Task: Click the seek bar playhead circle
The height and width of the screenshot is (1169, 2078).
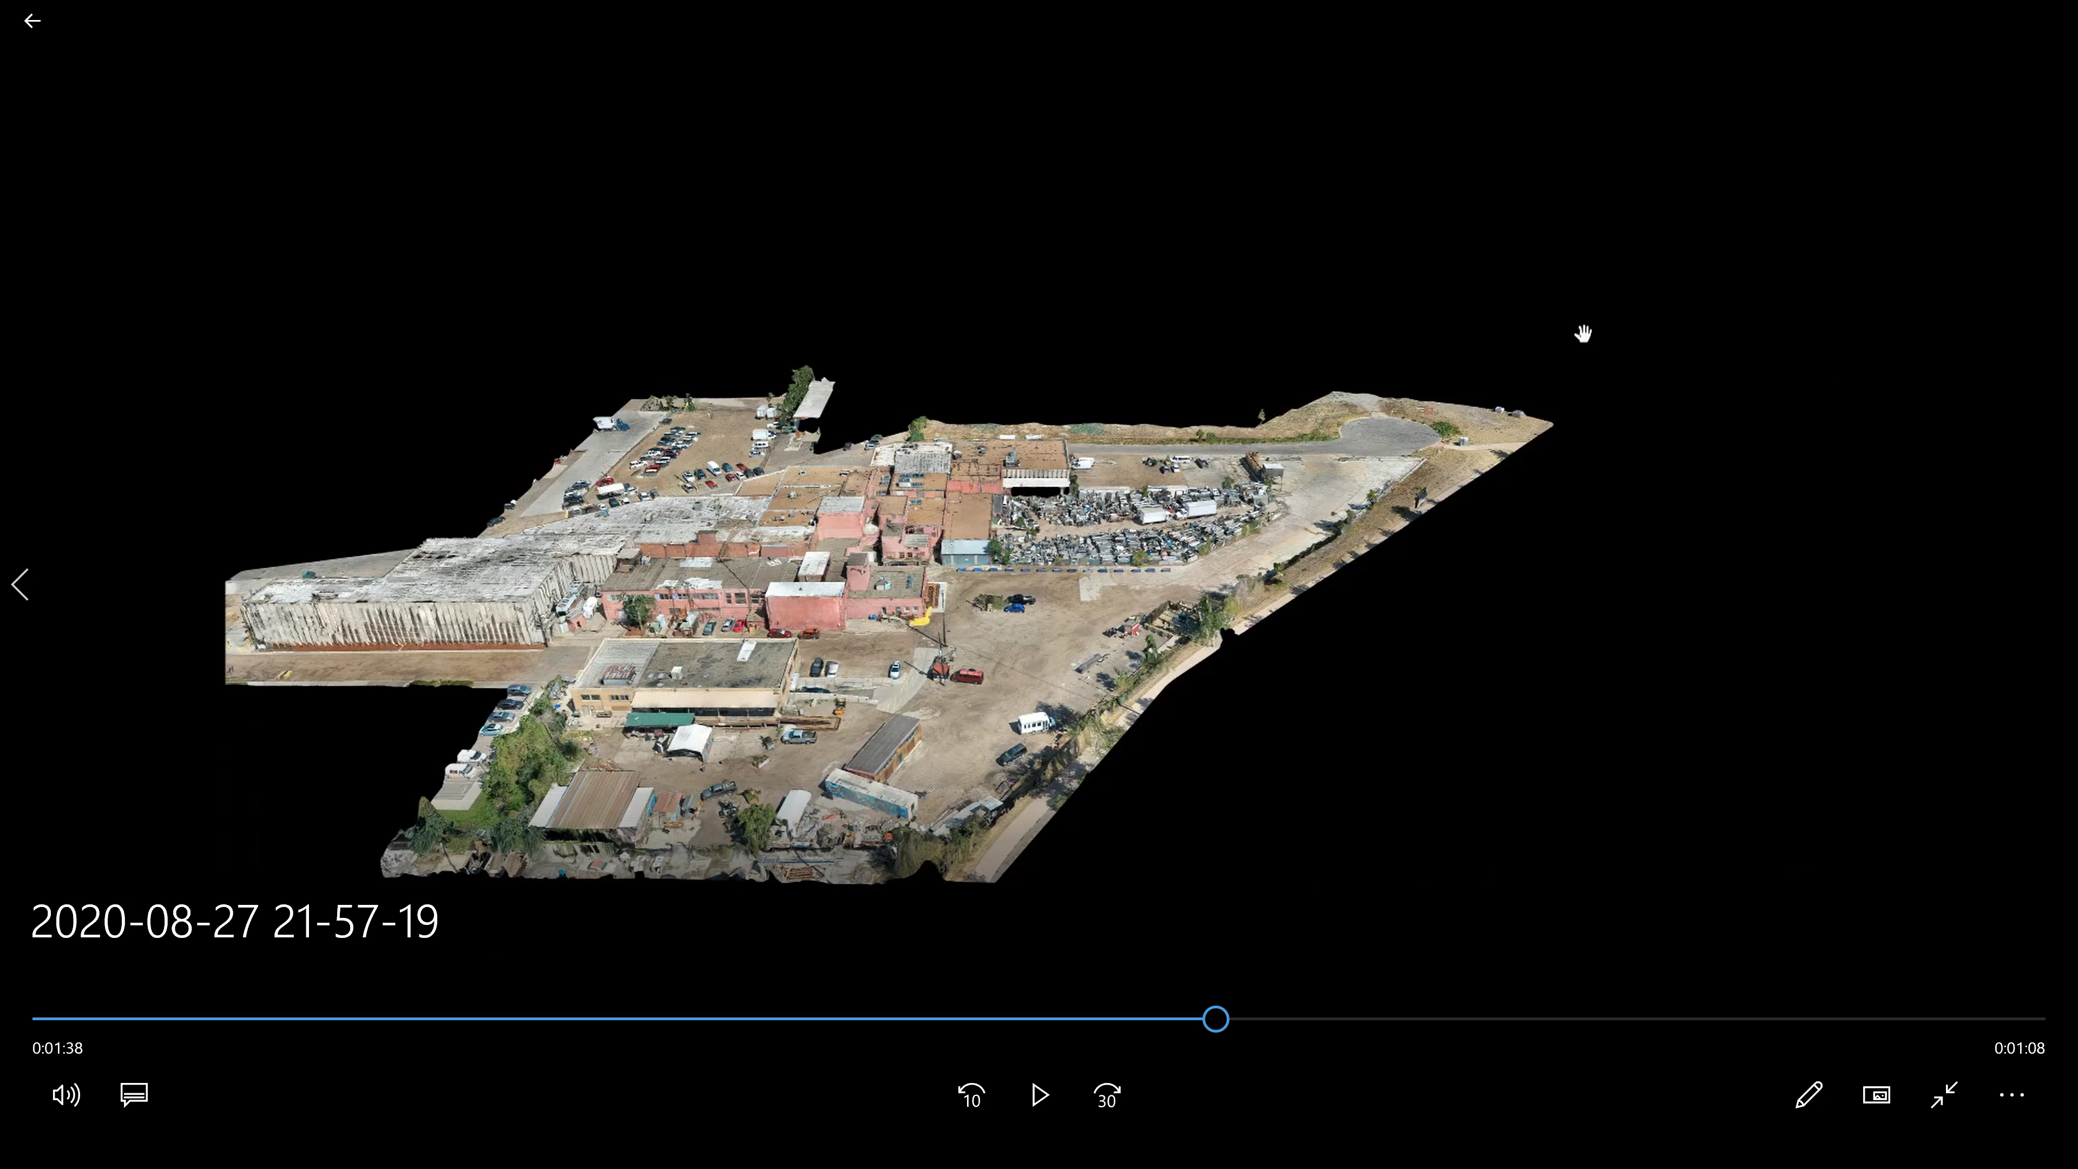Action: (x=1215, y=1019)
